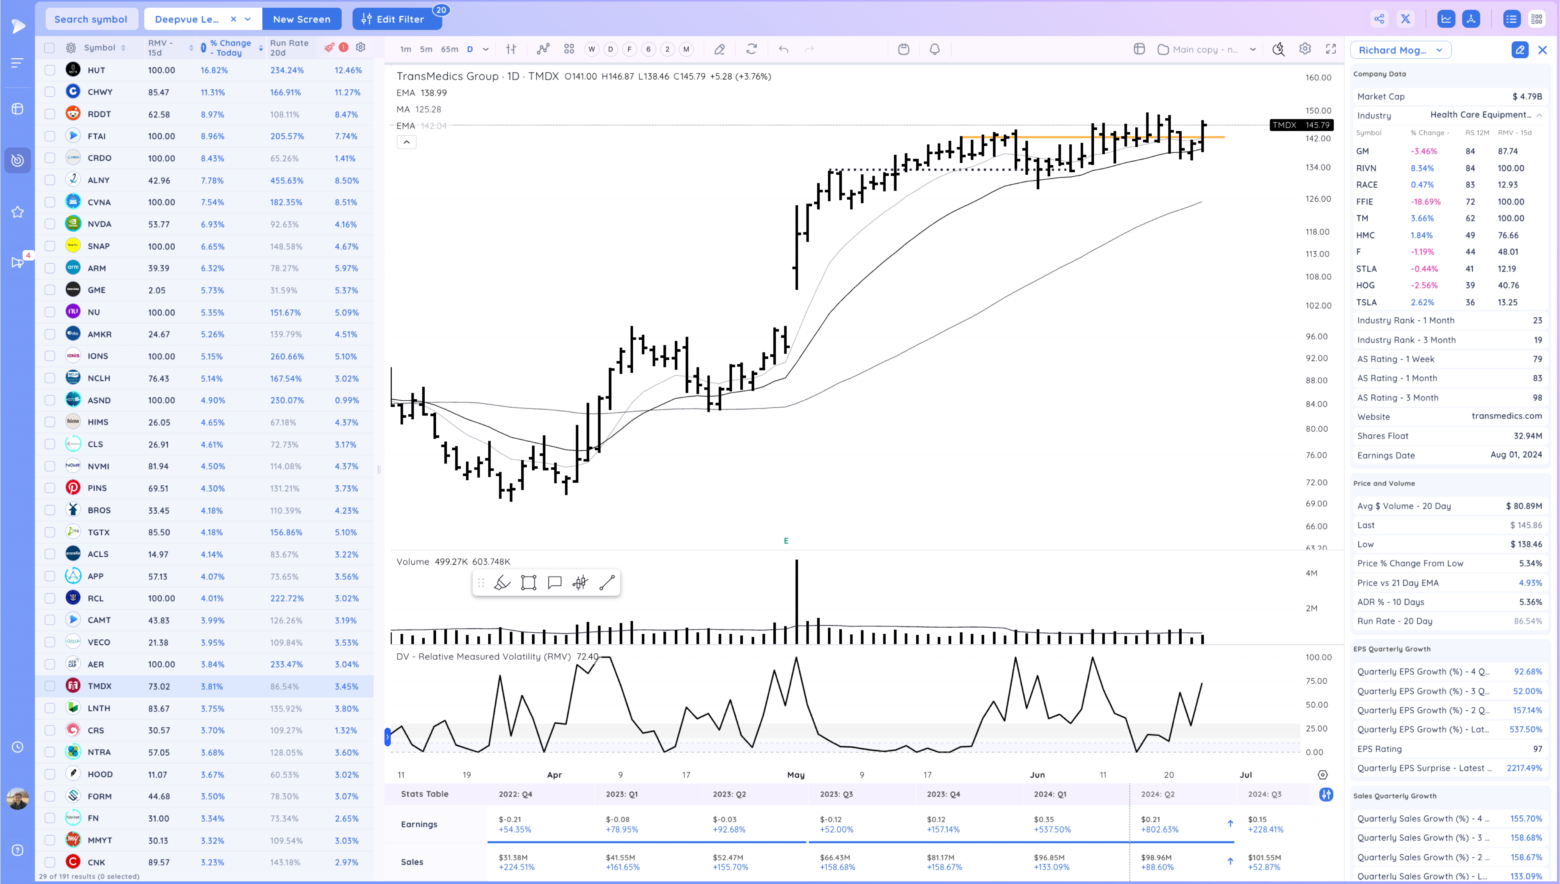Viewport: 1560px width, 884px height.
Task: Open chart indicators icon
Action: (x=543, y=49)
